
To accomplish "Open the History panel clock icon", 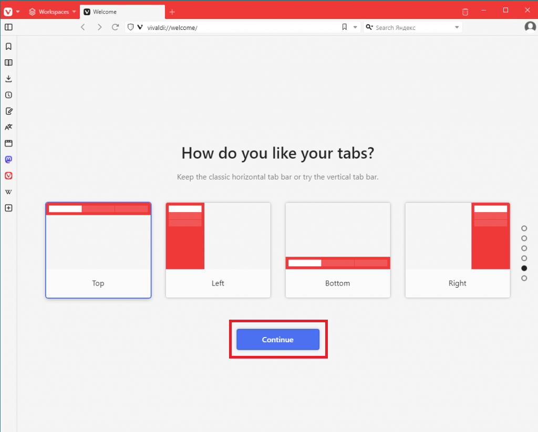I will 8,95.
